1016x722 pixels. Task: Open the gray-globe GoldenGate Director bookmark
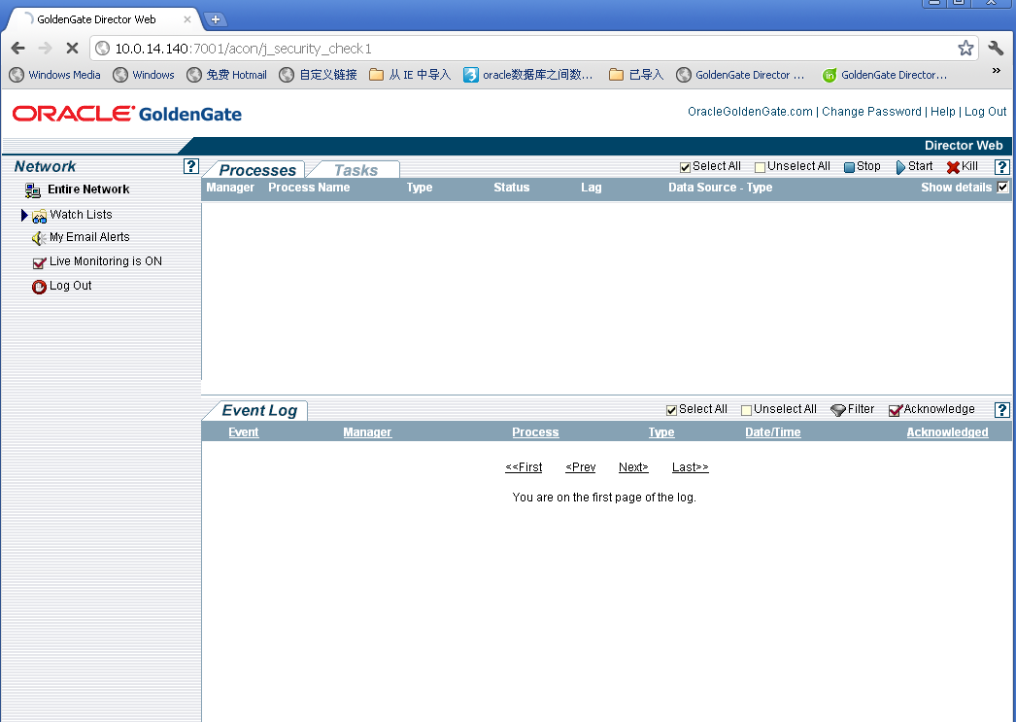coord(740,75)
